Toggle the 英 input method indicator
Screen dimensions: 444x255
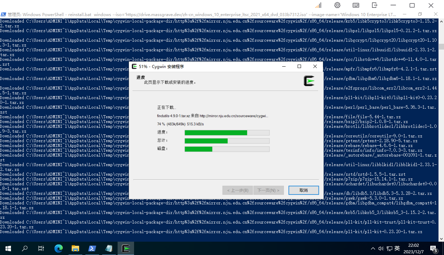397,249
